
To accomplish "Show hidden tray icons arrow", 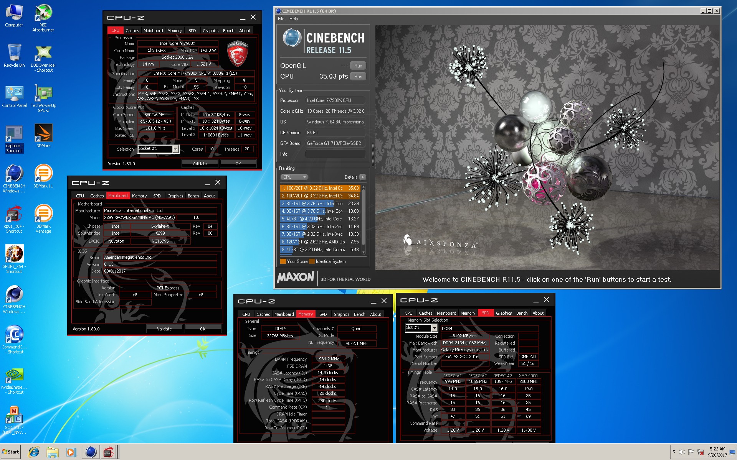I will pos(674,452).
